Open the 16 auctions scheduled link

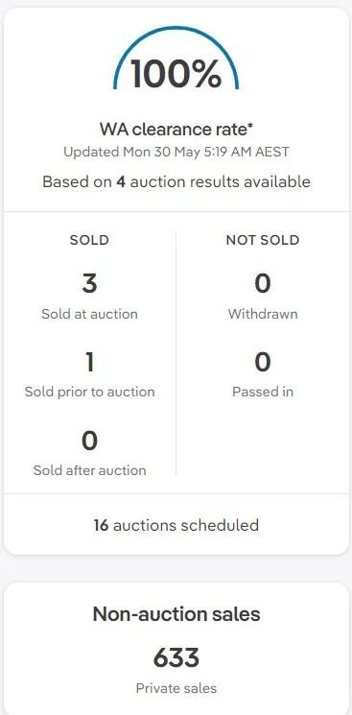click(176, 525)
